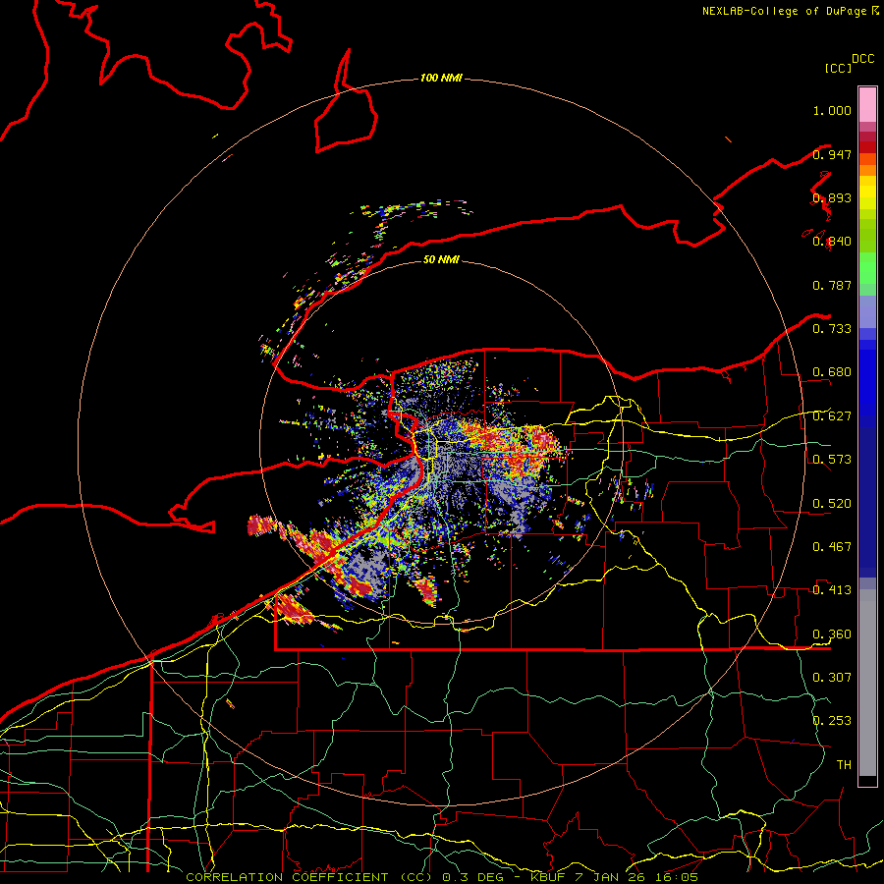884x884 pixels.
Task: Click the 0.467 scale value
Action: tap(832, 547)
